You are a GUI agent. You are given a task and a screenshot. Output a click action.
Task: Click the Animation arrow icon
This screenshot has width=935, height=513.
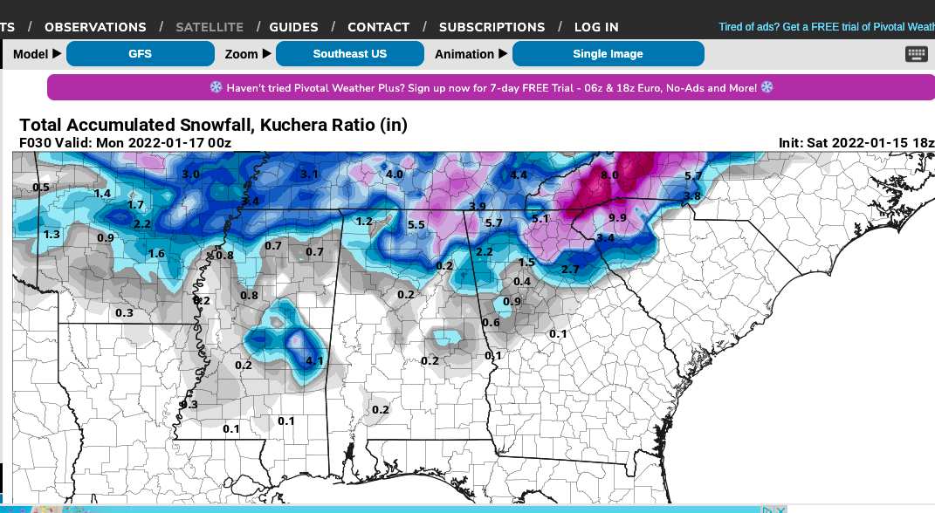[503, 53]
